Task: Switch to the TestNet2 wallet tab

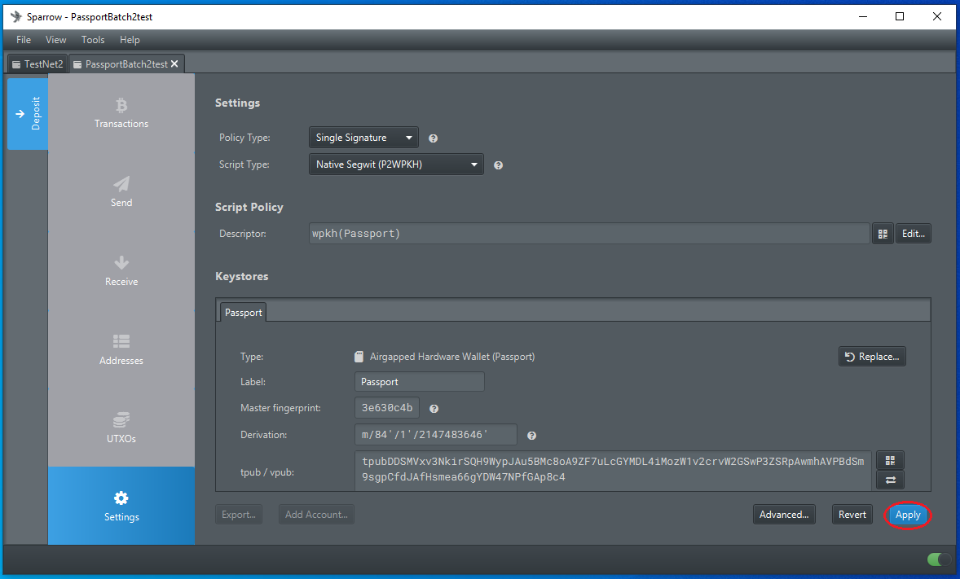Action: (x=37, y=64)
